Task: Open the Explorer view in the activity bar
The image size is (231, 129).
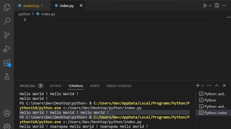Action: pos(7,7)
